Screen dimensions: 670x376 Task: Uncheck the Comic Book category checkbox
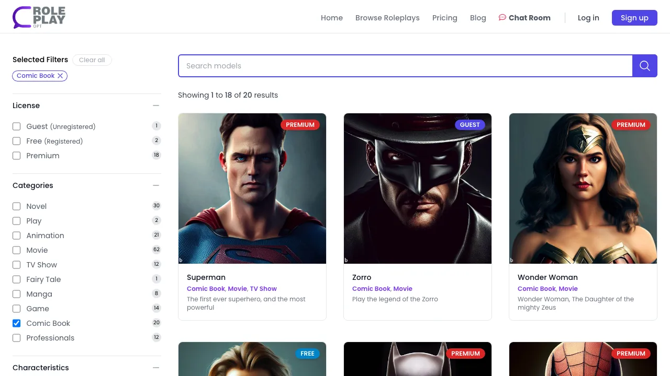pos(17,323)
